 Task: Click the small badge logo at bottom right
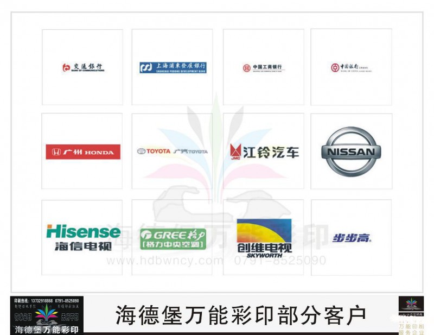411,304
